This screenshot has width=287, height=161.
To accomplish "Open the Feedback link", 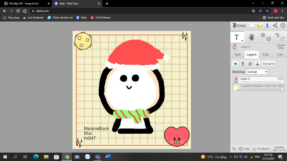I will click(261, 149).
